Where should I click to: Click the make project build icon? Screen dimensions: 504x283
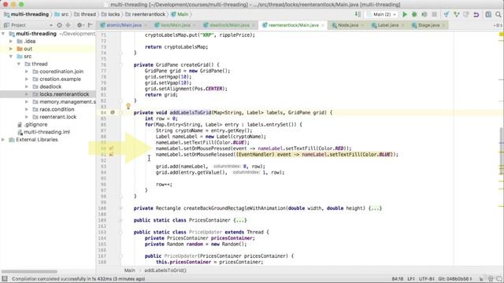(358, 14)
